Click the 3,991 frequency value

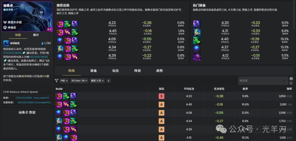point(283,104)
